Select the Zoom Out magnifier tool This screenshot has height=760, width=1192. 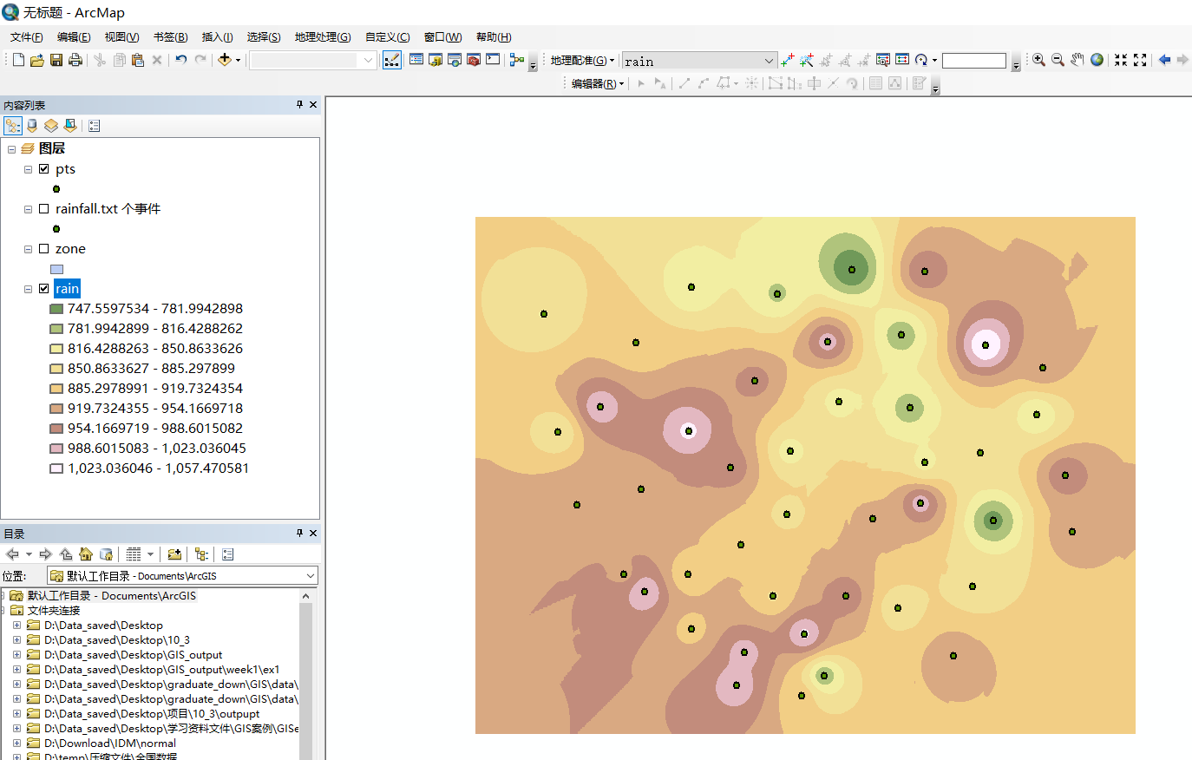1058,60
